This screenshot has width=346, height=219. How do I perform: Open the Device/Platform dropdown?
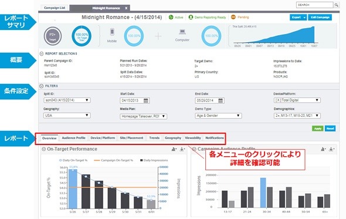pyautogui.click(x=297, y=100)
